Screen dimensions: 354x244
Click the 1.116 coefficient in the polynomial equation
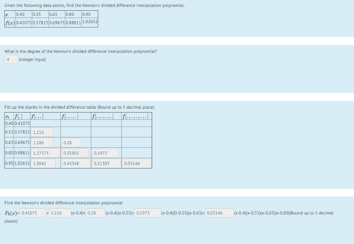pyautogui.click(x=59, y=213)
